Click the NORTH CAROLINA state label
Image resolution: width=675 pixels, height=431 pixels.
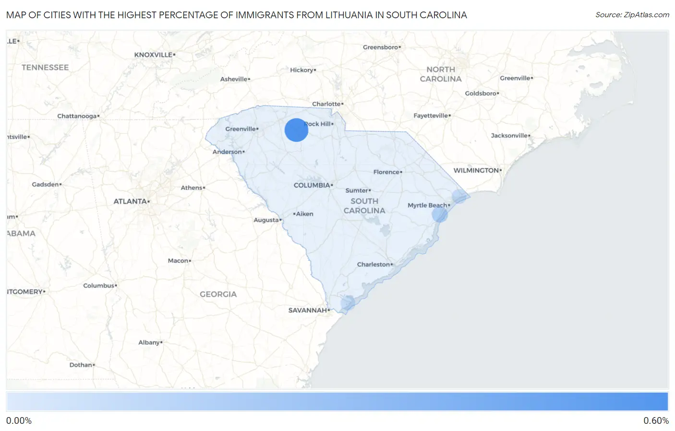point(441,74)
